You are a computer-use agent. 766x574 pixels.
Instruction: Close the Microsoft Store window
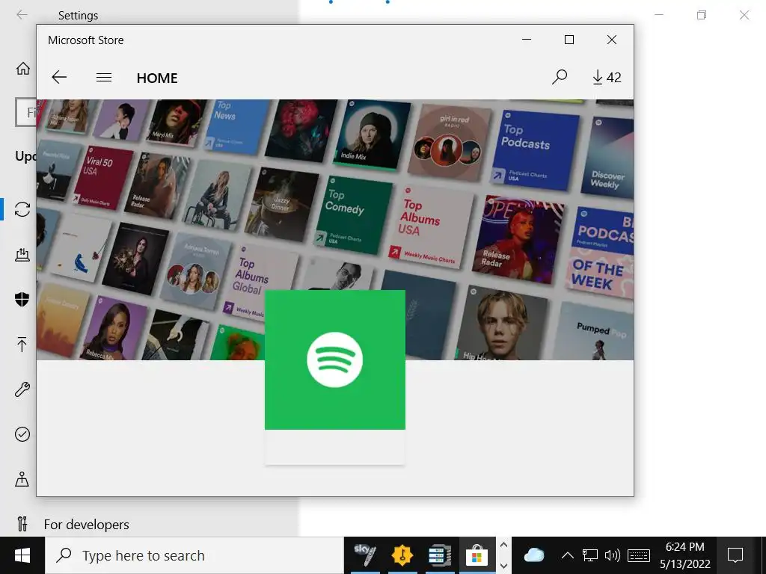pos(612,40)
